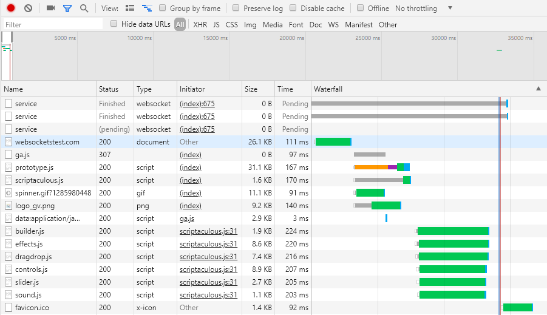Clear the network log

pyautogui.click(x=28, y=8)
